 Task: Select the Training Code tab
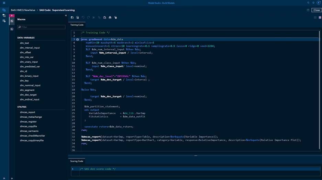77,25
